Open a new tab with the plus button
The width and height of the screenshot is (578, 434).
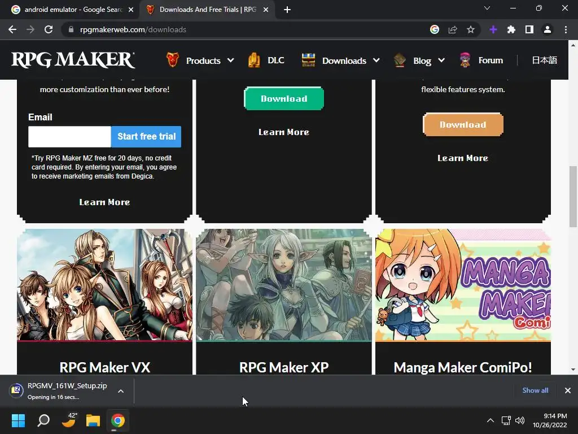click(x=287, y=10)
